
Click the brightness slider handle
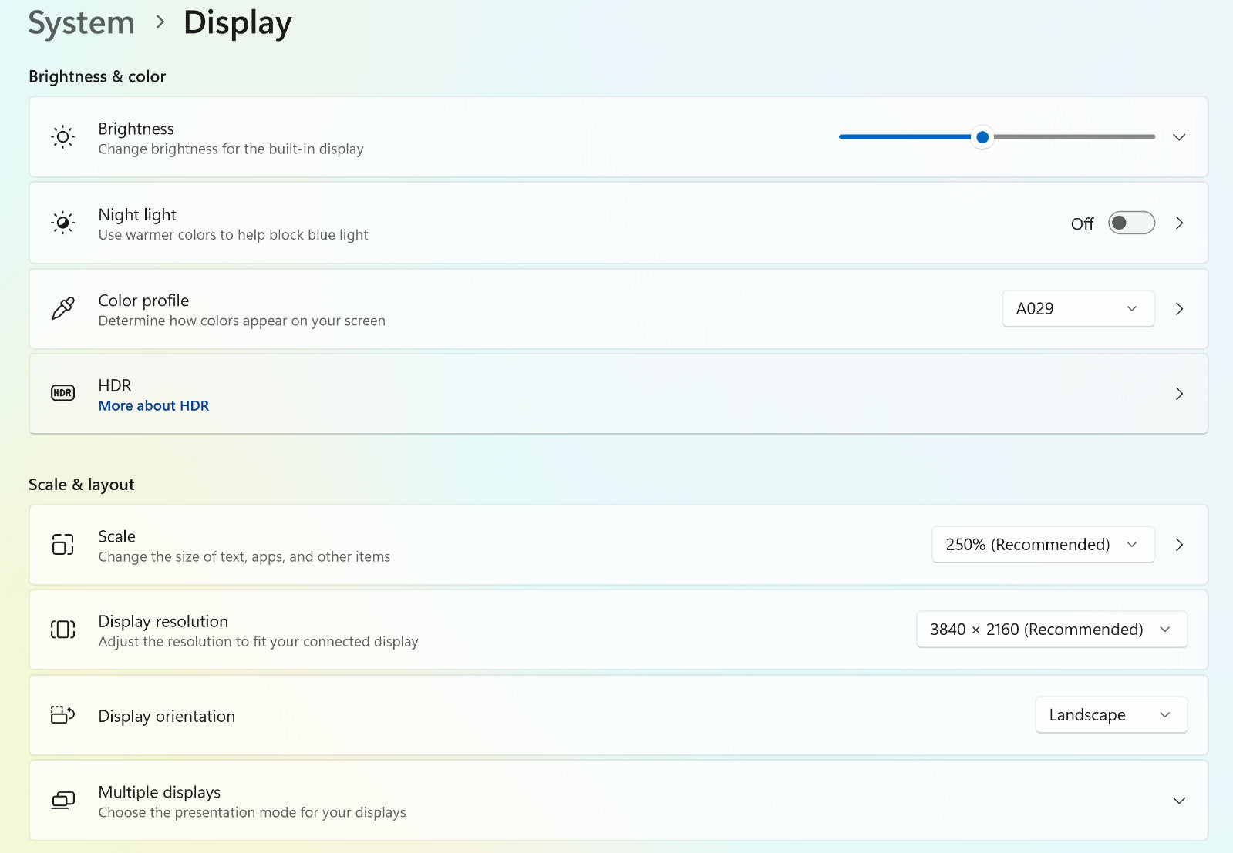click(982, 137)
